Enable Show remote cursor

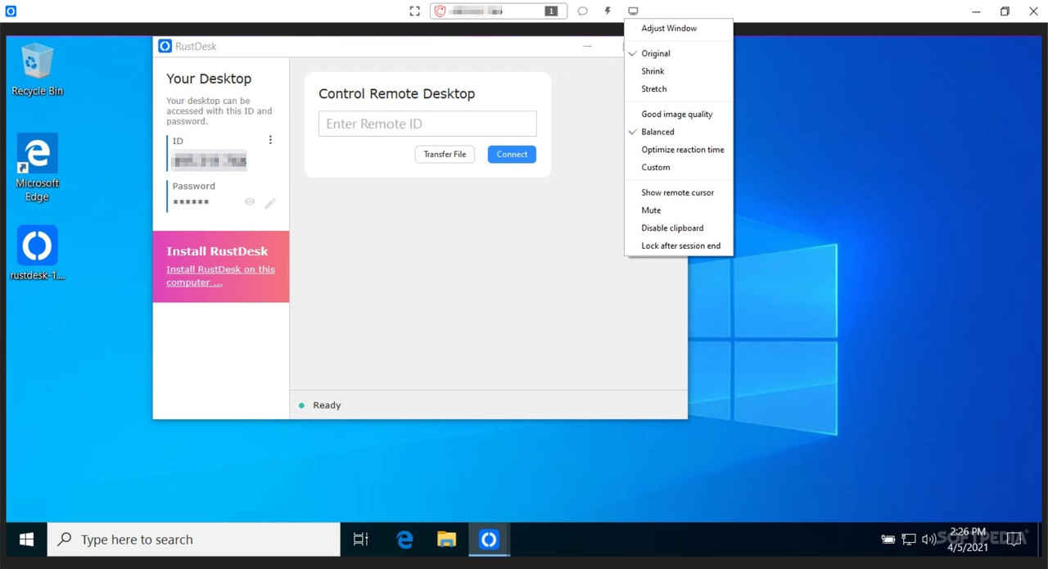point(679,193)
